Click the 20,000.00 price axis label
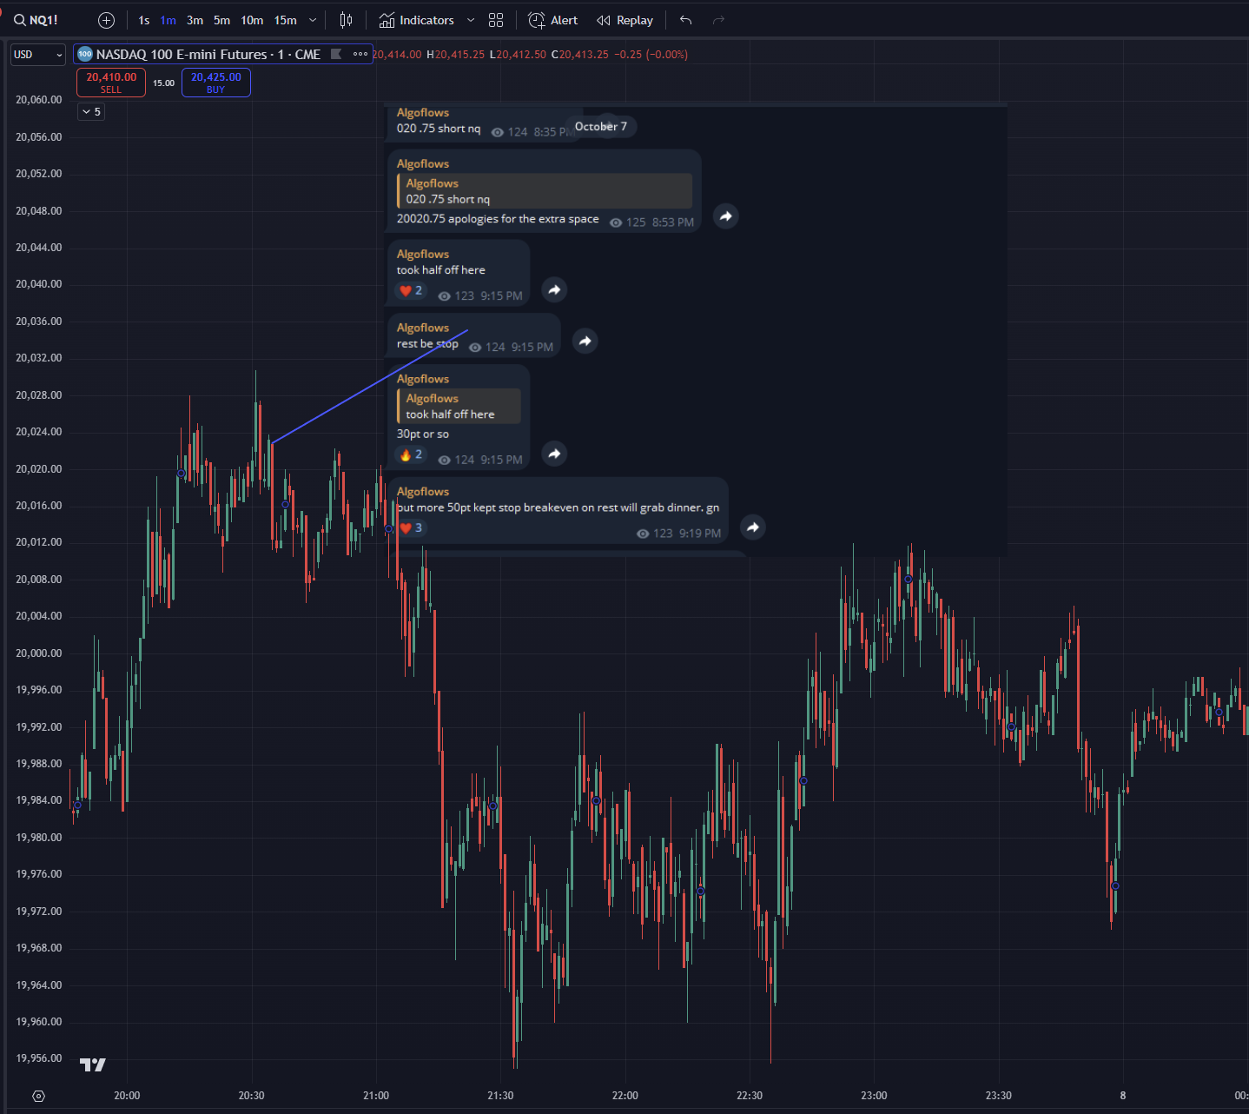1249x1114 pixels. [x=39, y=653]
